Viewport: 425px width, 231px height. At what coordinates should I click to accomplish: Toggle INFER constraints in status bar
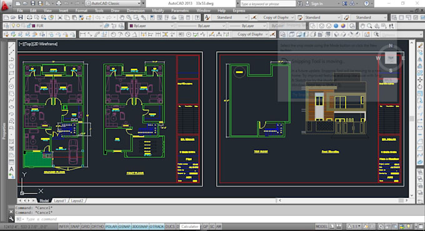pyautogui.click(x=64, y=227)
